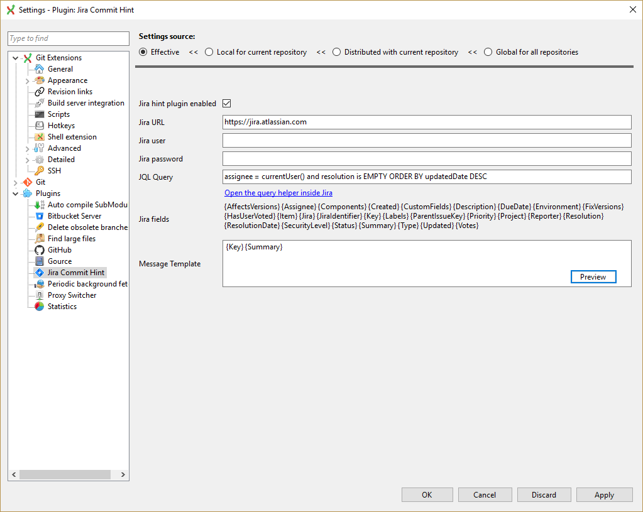
Task: Click the Bitbucket Server icon
Action: point(40,216)
